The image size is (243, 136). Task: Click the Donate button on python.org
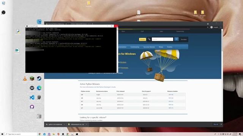pos(142,39)
